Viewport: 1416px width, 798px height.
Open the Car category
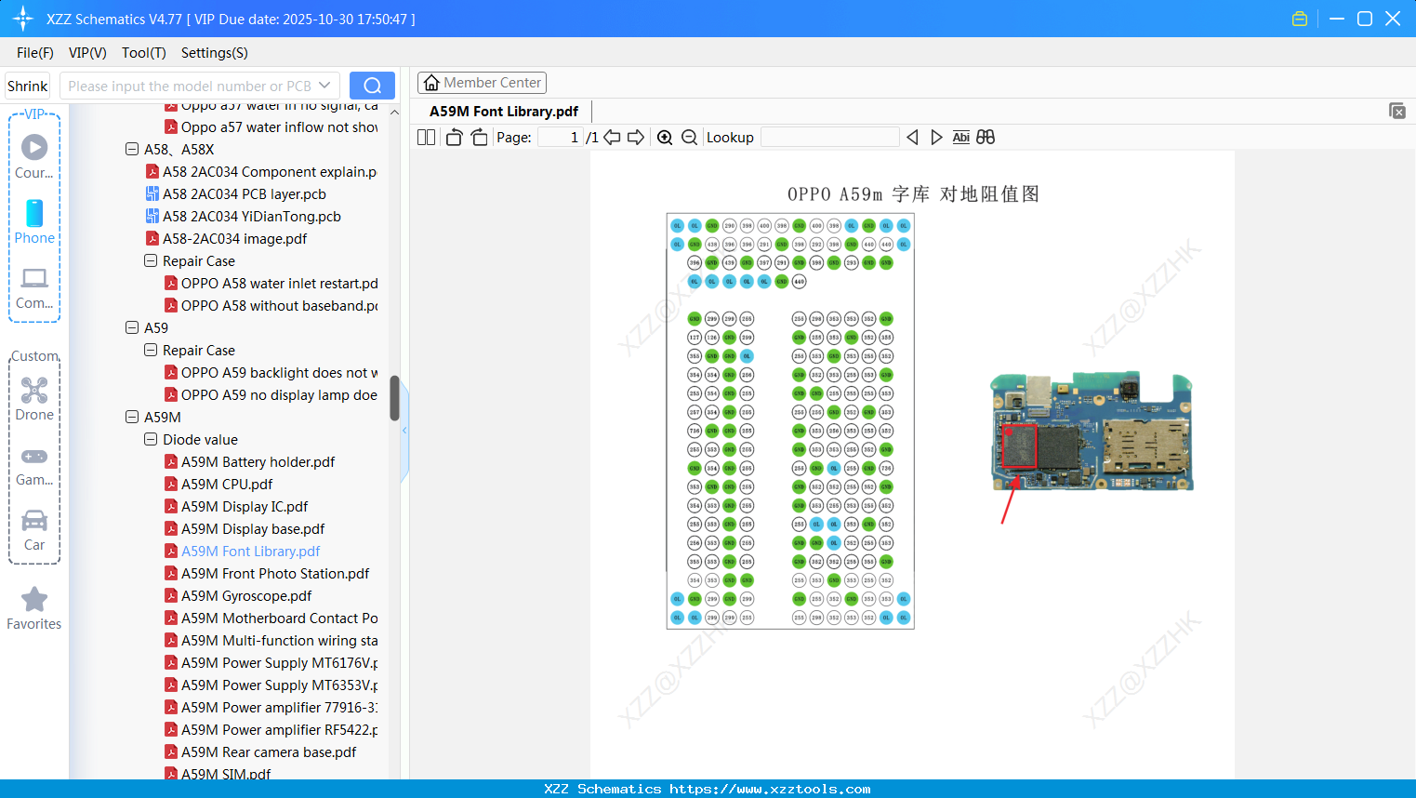(x=34, y=530)
